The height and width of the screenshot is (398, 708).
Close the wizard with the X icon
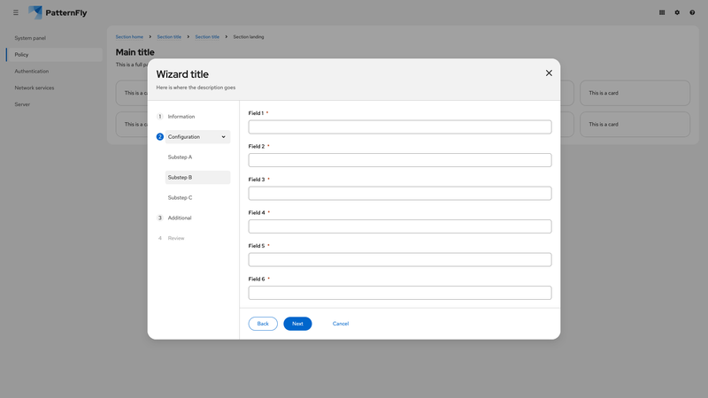(x=549, y=73)
